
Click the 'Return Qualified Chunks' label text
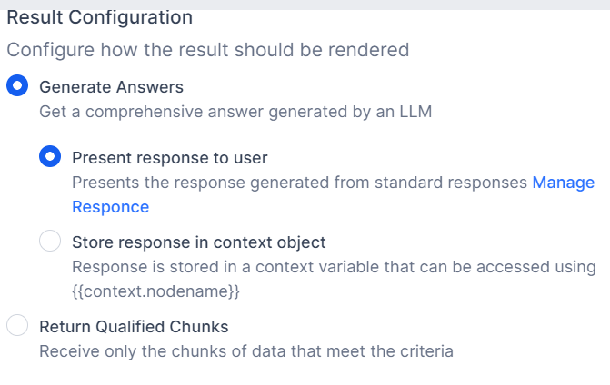pyautogui.click(x=134, y=326)
